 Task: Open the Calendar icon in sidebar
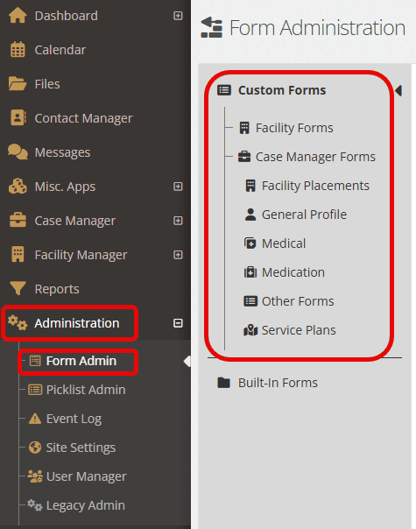pyautogui.click(x=18, y=50)
